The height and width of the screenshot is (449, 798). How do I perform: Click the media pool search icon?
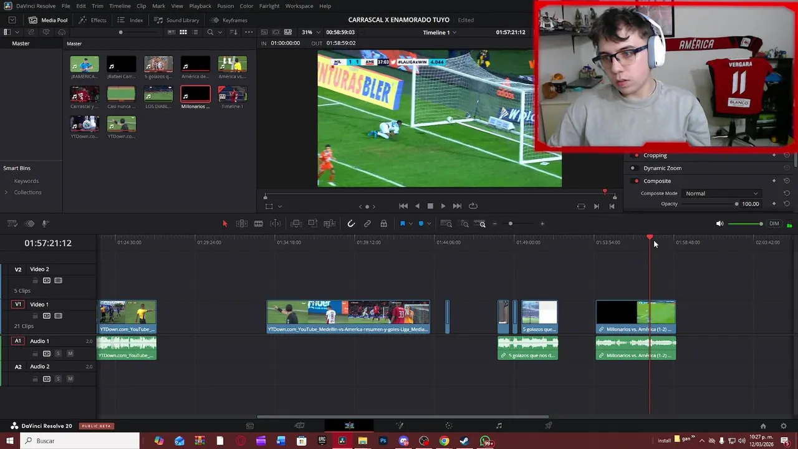tap(211, 32)
